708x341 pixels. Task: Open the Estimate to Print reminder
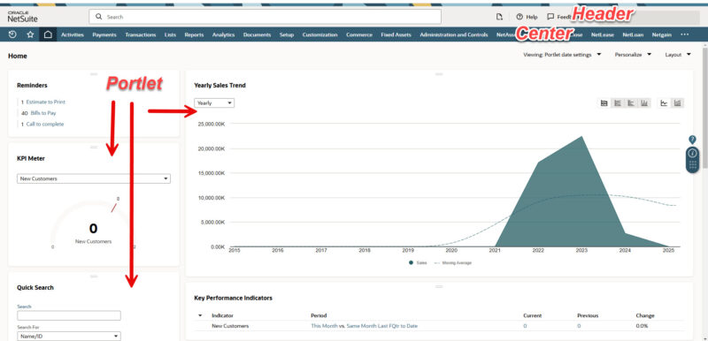point(46,102)
